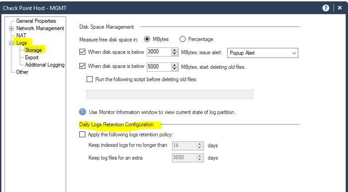Select the NAT tree item

tap(21, 36)
